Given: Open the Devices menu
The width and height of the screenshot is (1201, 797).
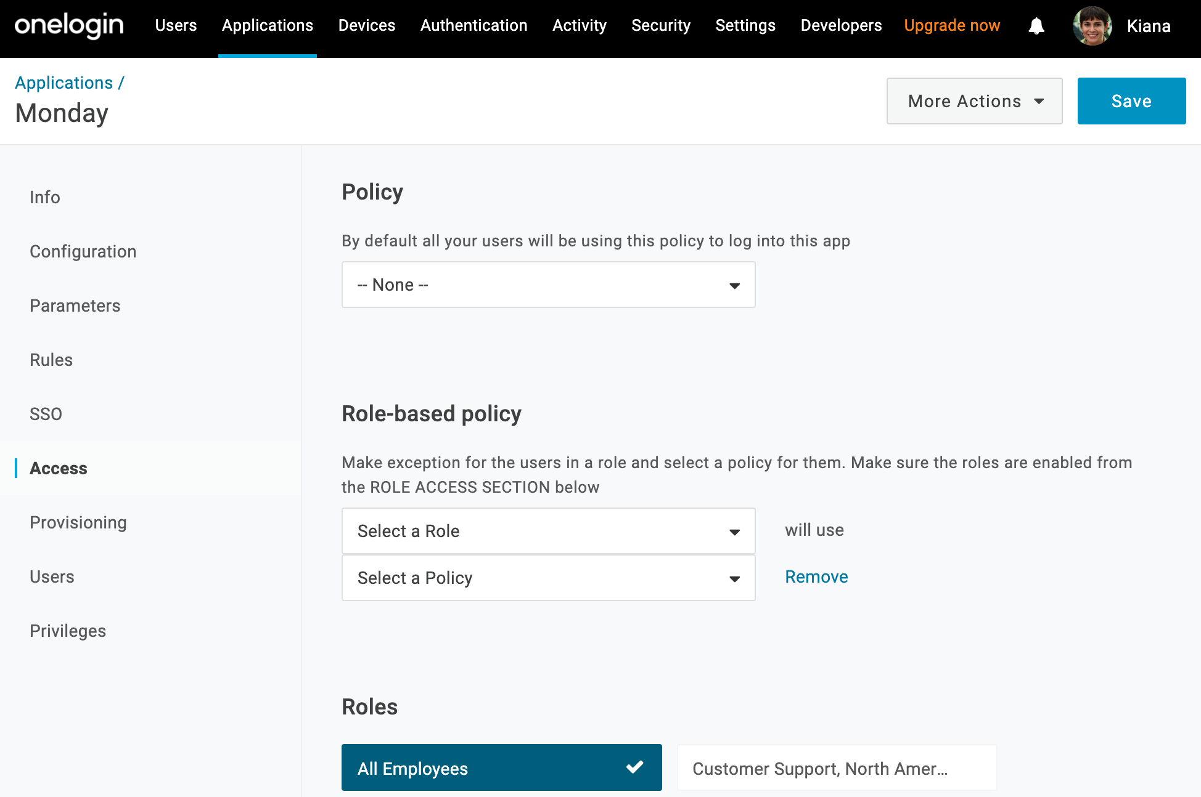Looking at the screenshot, I should tap(367, 25).
